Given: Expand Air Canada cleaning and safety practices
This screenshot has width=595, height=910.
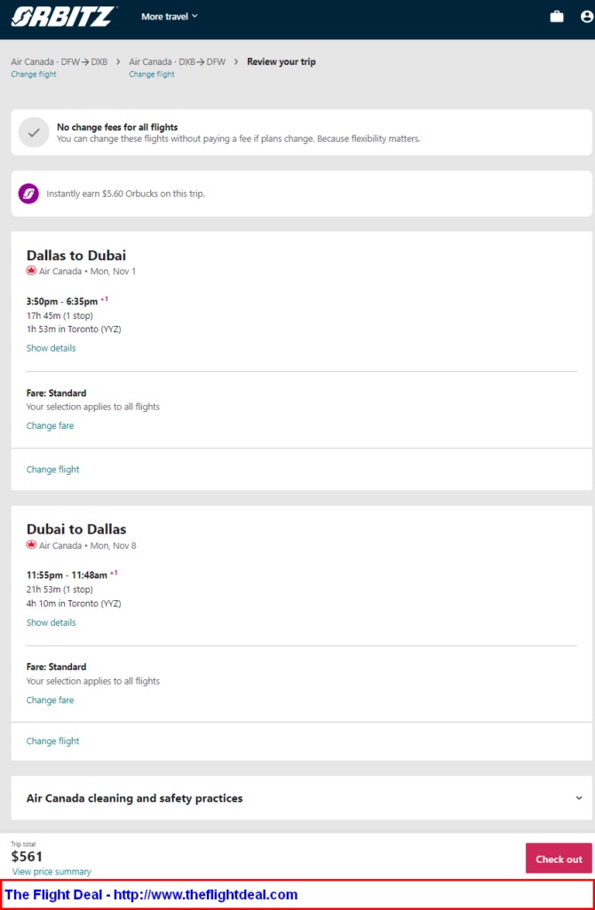Looking at the screenshot, I should 302,798.
